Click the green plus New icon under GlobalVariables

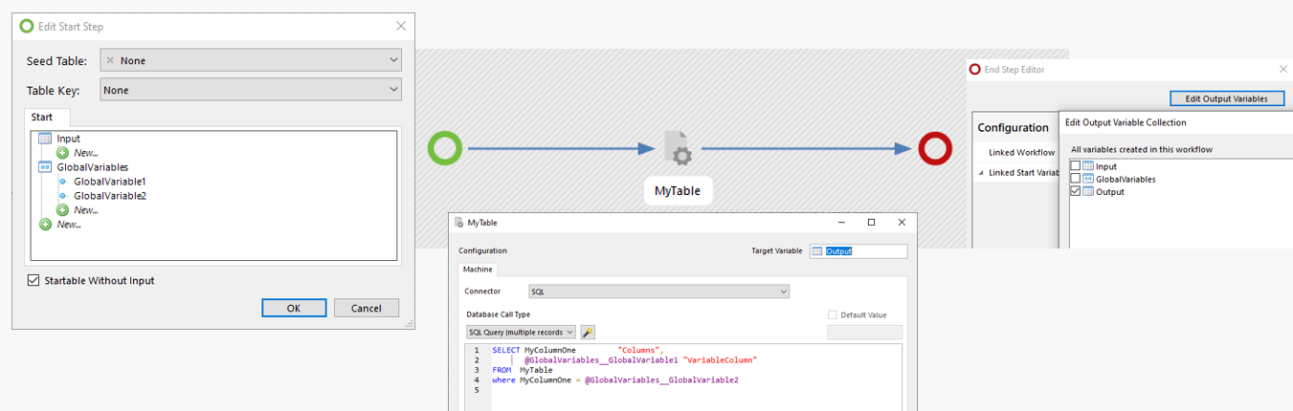62,210
